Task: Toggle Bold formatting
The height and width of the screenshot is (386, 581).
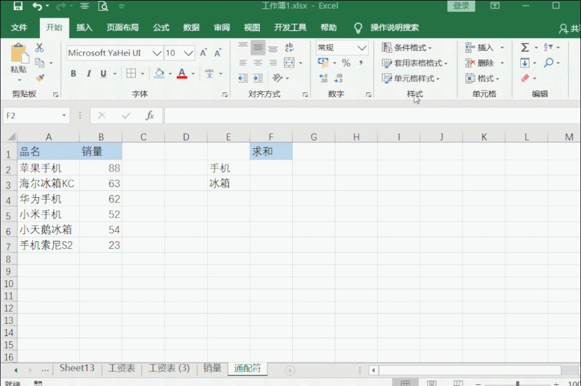Action: click(x=73, y=74)
